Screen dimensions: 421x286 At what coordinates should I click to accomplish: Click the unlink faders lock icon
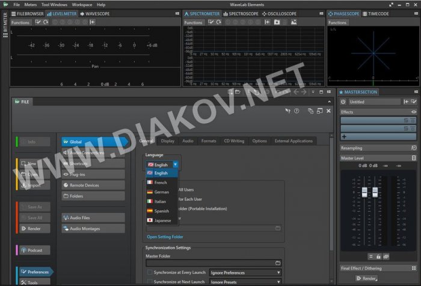coord(378,257)
